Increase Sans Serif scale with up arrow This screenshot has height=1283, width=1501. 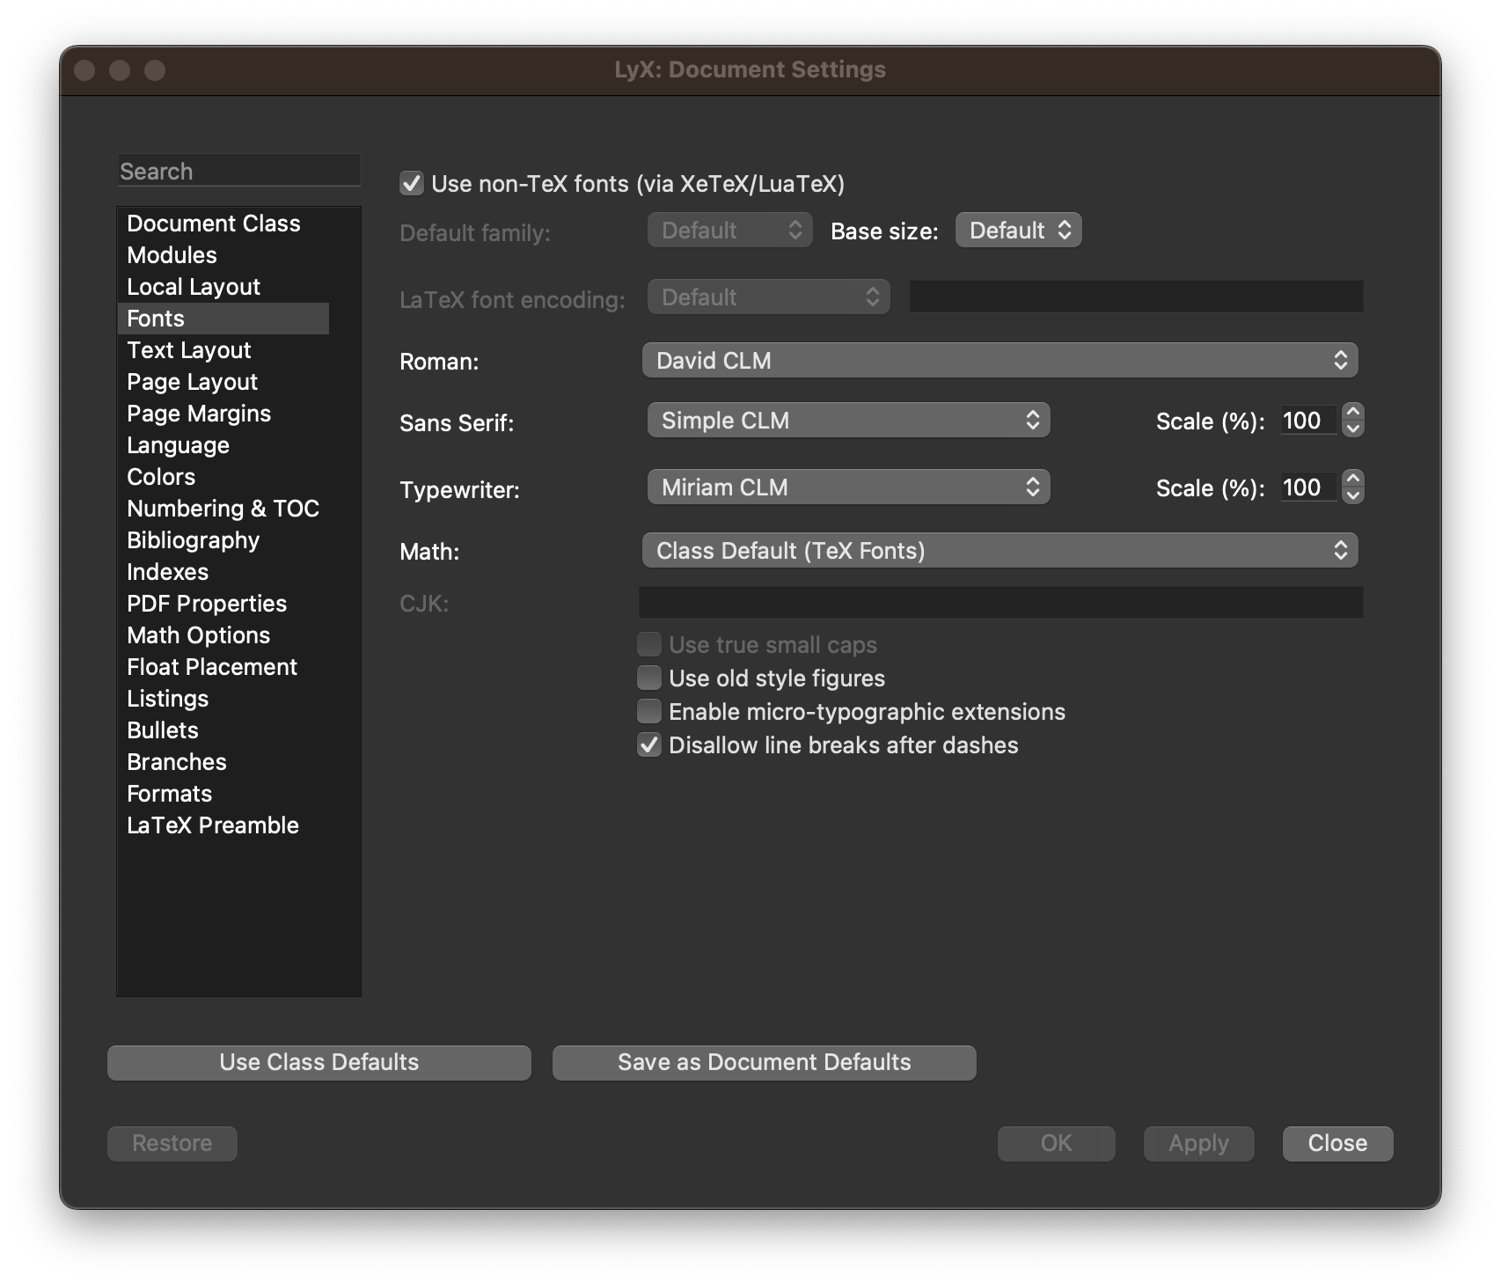coord(1353,412)
